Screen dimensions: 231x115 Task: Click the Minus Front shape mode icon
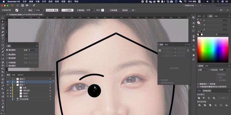point(204,98)
